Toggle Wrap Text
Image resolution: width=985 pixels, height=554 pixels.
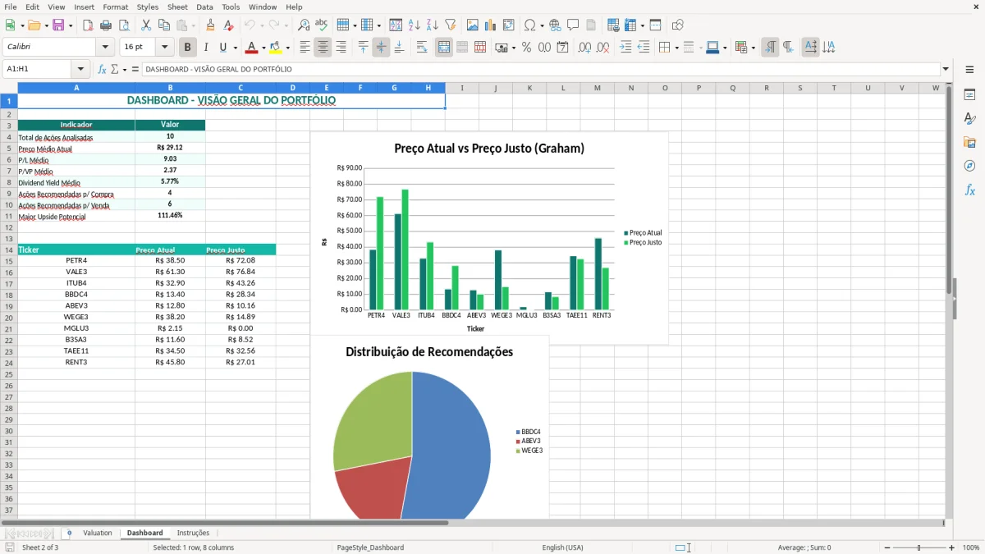click(x=422, y=48)
